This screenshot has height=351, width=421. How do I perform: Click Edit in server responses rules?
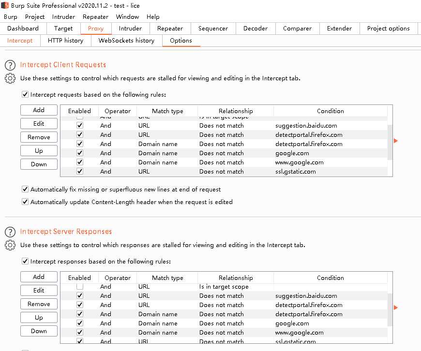pyautogui.click(x=39, y=291)
